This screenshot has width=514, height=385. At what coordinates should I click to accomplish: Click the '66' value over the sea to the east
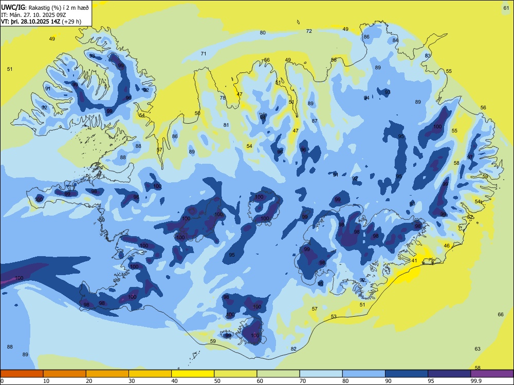click(501, 315)
